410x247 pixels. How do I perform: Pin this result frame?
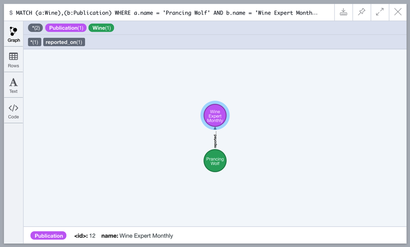pos(362,12)
